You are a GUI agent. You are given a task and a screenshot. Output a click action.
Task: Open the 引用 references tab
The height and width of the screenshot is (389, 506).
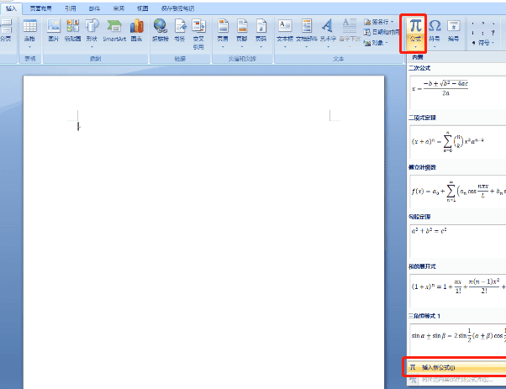(x=71, y=6)
